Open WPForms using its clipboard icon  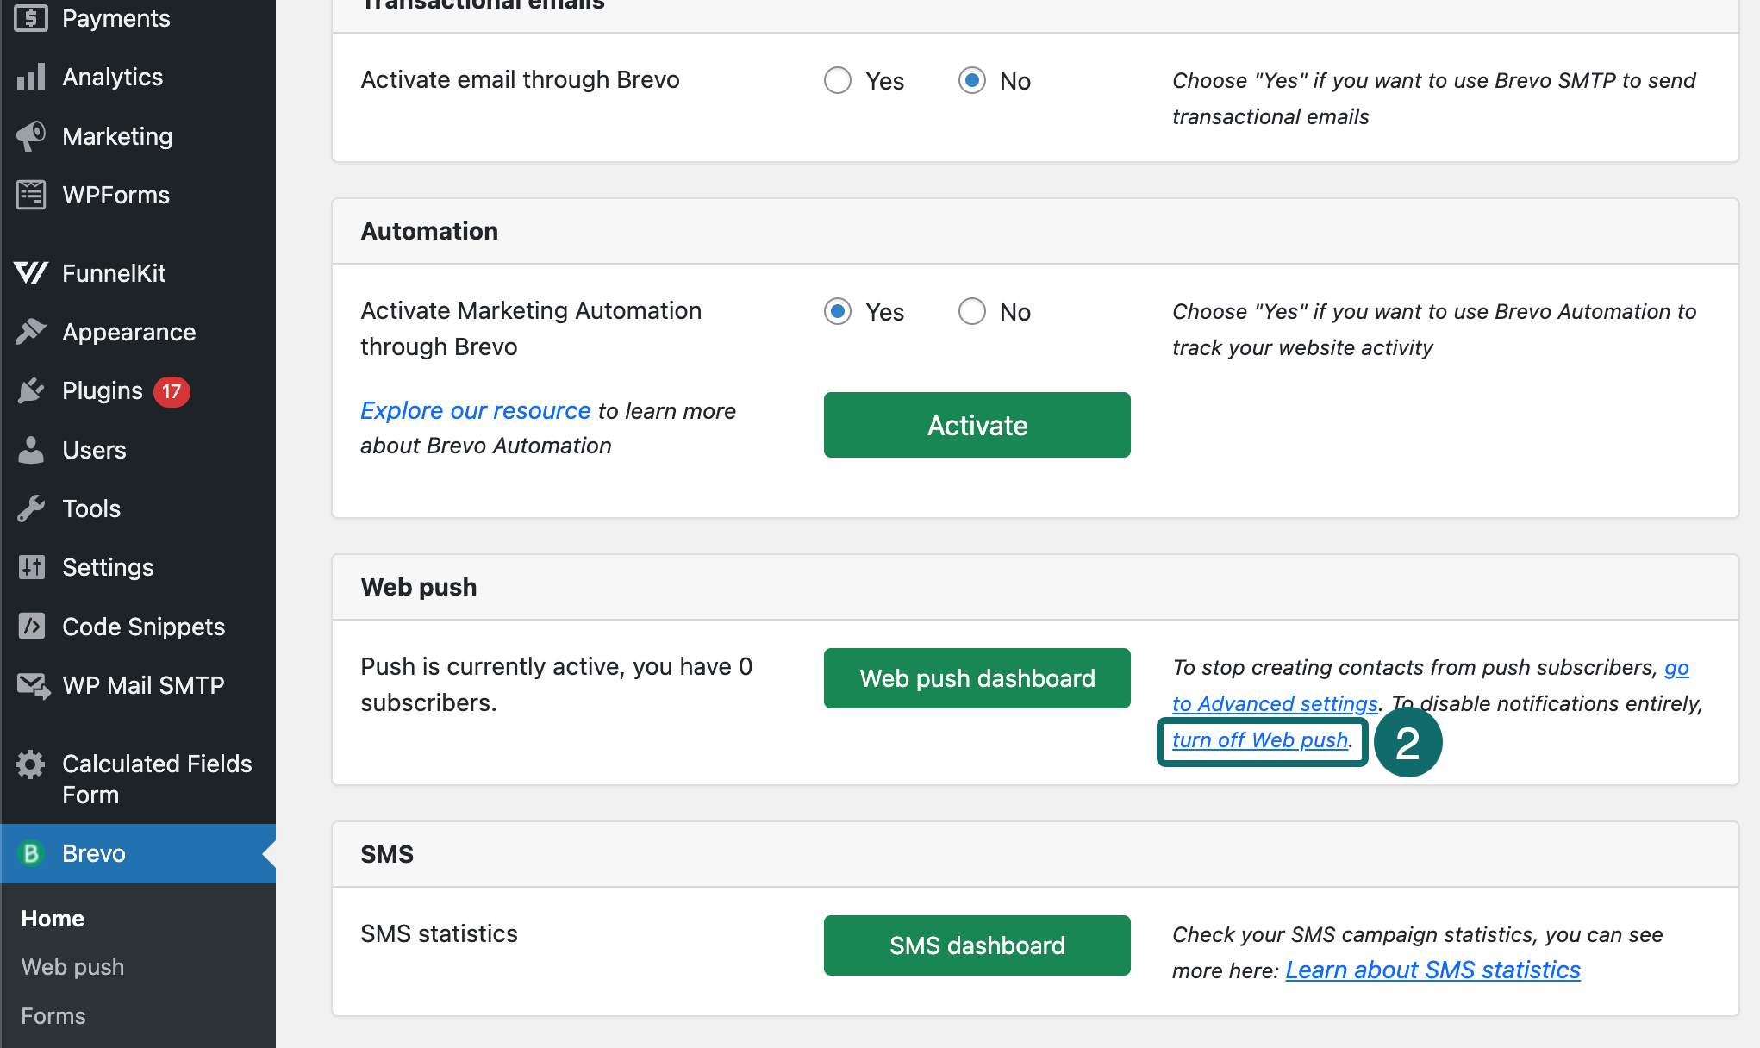[31, 195]
